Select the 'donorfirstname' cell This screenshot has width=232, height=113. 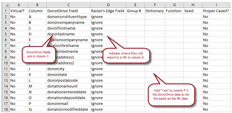pyautogui.click(x=68, y=28)
